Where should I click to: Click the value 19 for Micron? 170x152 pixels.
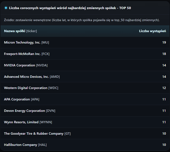tap(164, 42)
